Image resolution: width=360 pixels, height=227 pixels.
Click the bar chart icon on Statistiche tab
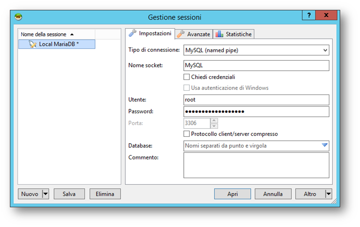click(219, 34)
